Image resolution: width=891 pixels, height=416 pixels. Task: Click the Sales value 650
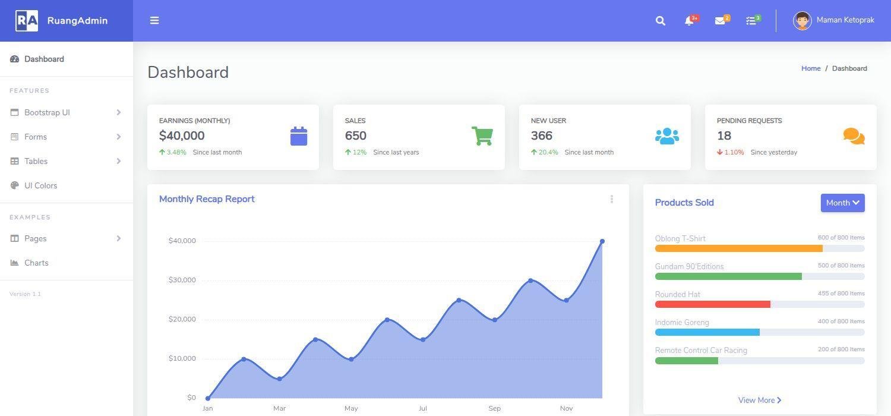click(x=356, y=135)
